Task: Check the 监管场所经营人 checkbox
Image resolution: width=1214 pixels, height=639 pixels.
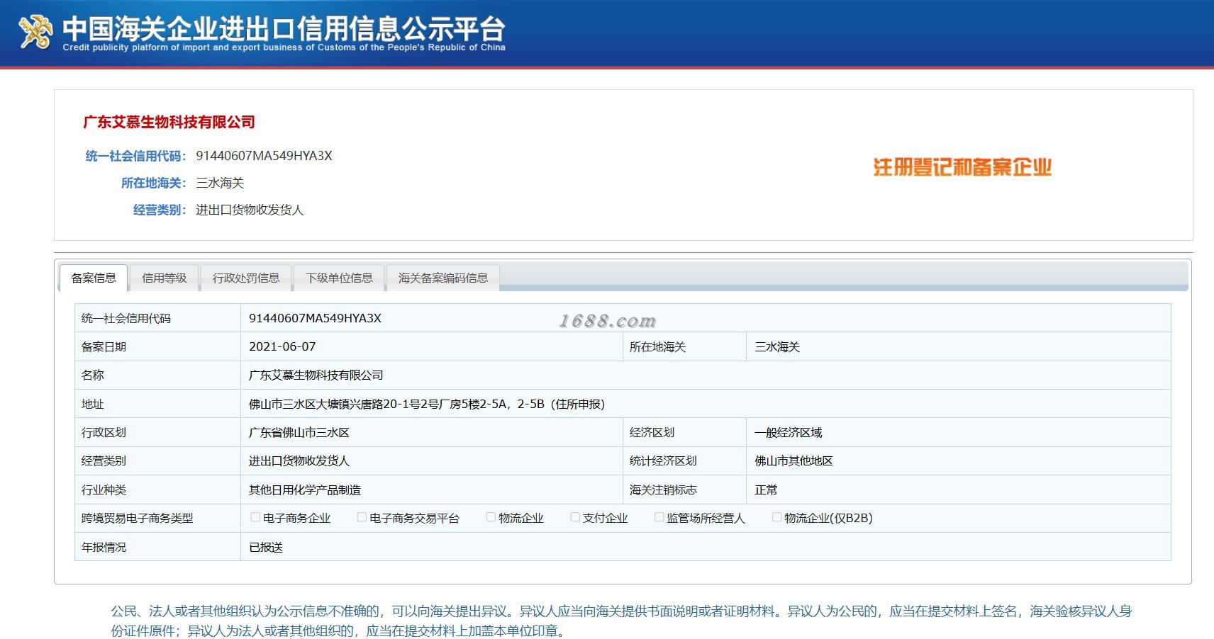Action: 659,517
